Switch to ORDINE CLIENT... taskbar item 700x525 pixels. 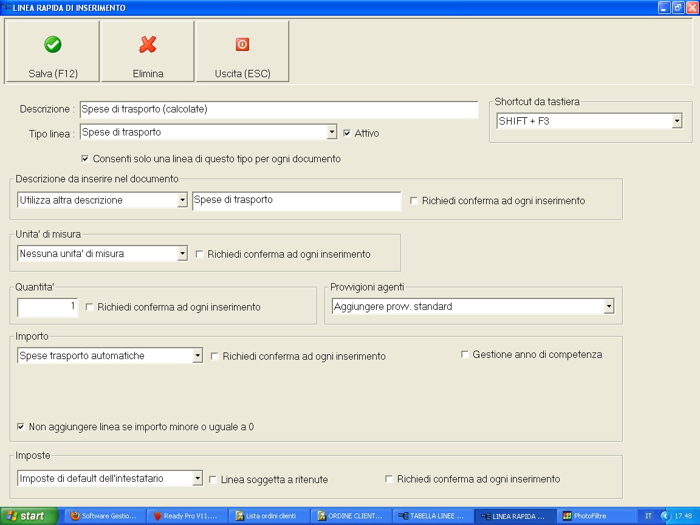pos(352,516)
